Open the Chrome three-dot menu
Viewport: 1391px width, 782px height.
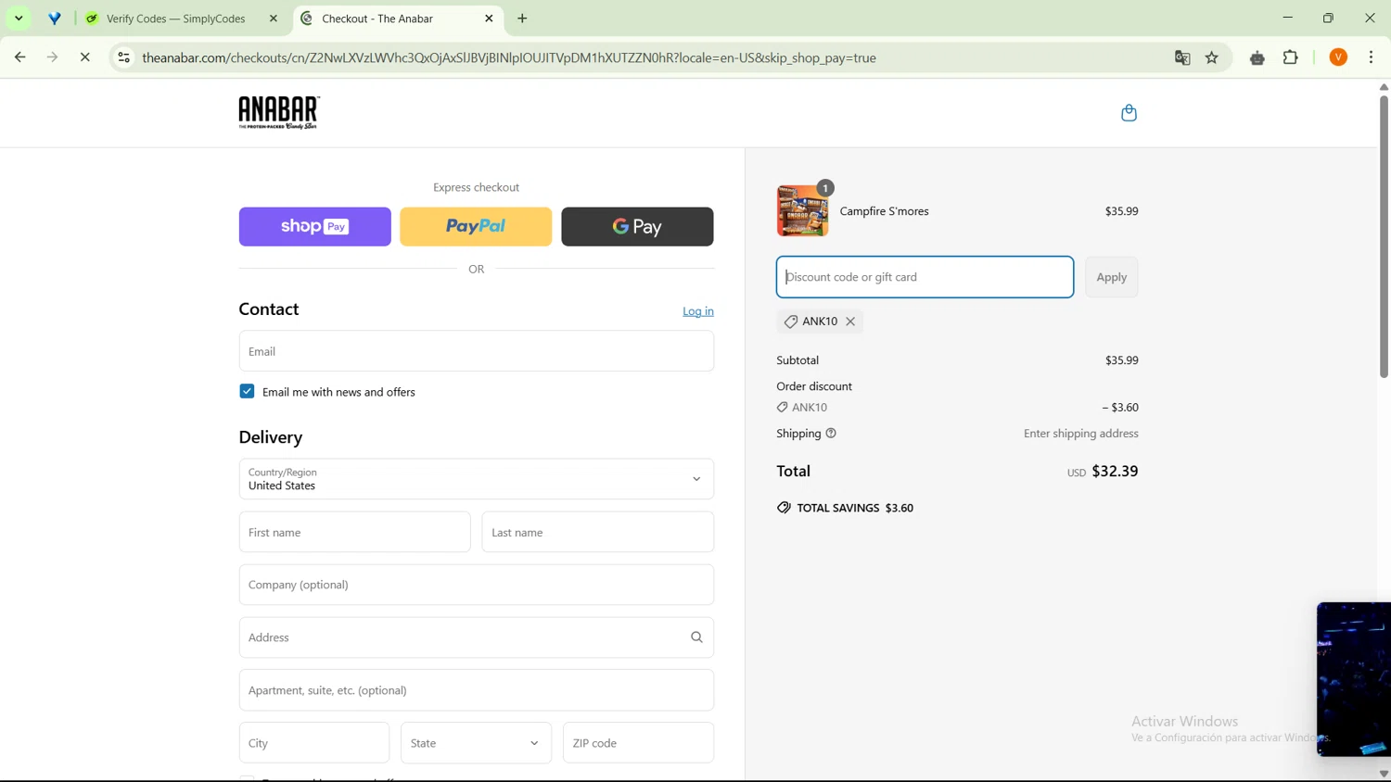coord(1372,57)
